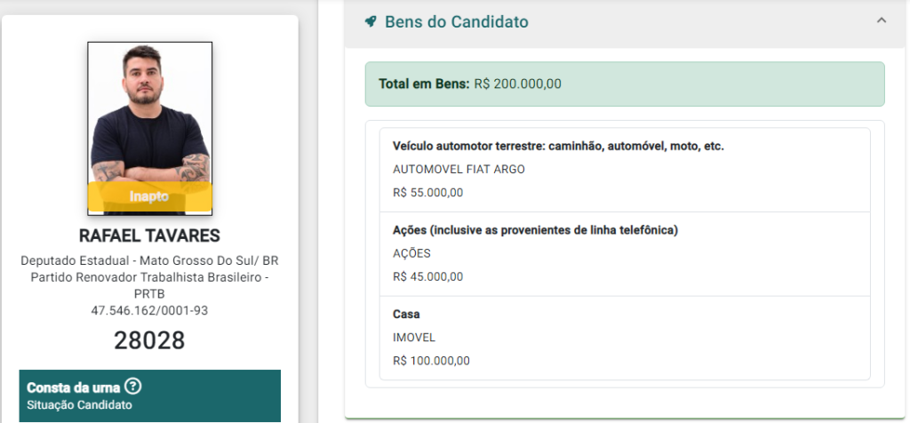The height and width of the screenshot is (423, 910).
Task: Click the help question mark next to Consta da urna
Action: click(133, 387)
